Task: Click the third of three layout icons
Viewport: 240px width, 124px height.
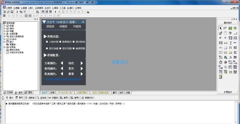Action: (50, 12)
